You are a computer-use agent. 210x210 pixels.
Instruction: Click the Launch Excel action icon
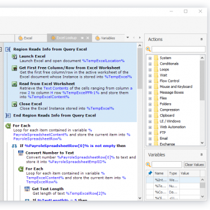pyautogui.click(x=14, y=56)
